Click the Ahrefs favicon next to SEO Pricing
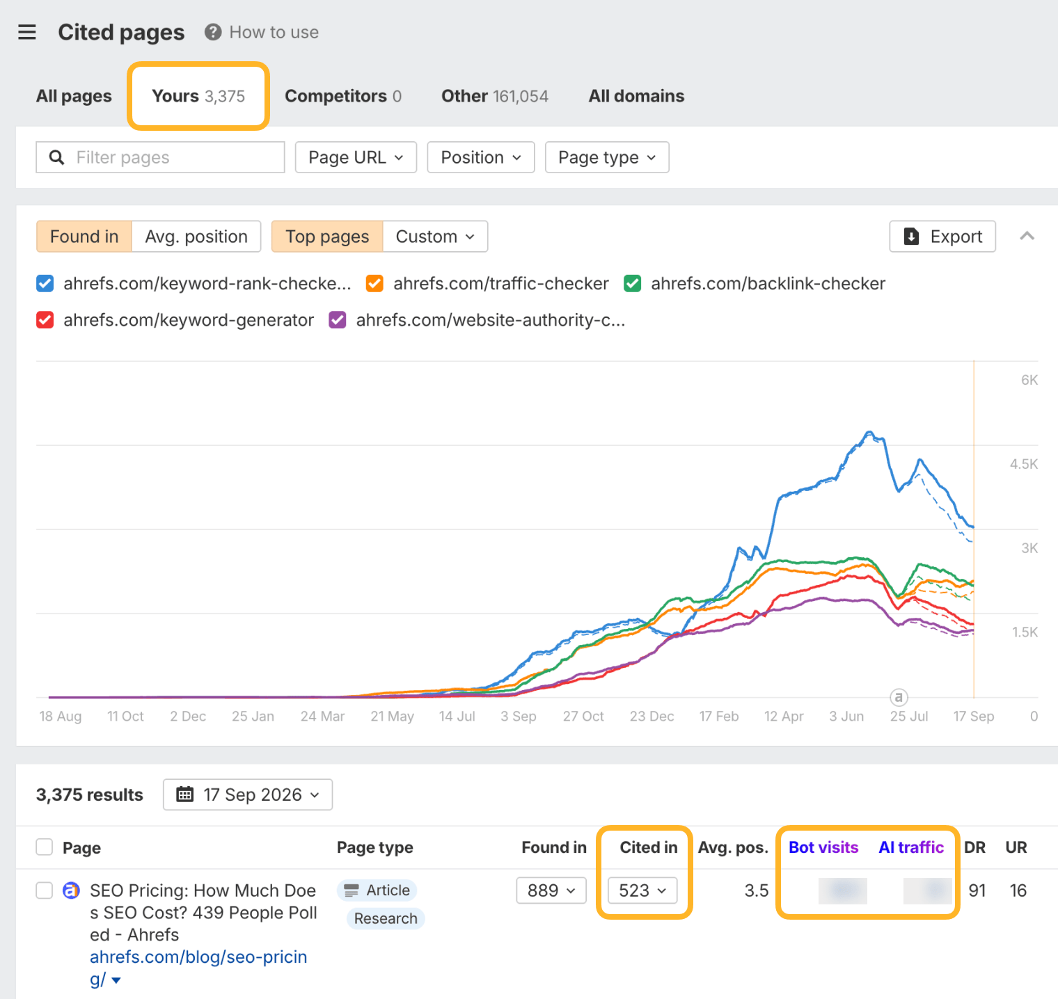 [71, 890]
